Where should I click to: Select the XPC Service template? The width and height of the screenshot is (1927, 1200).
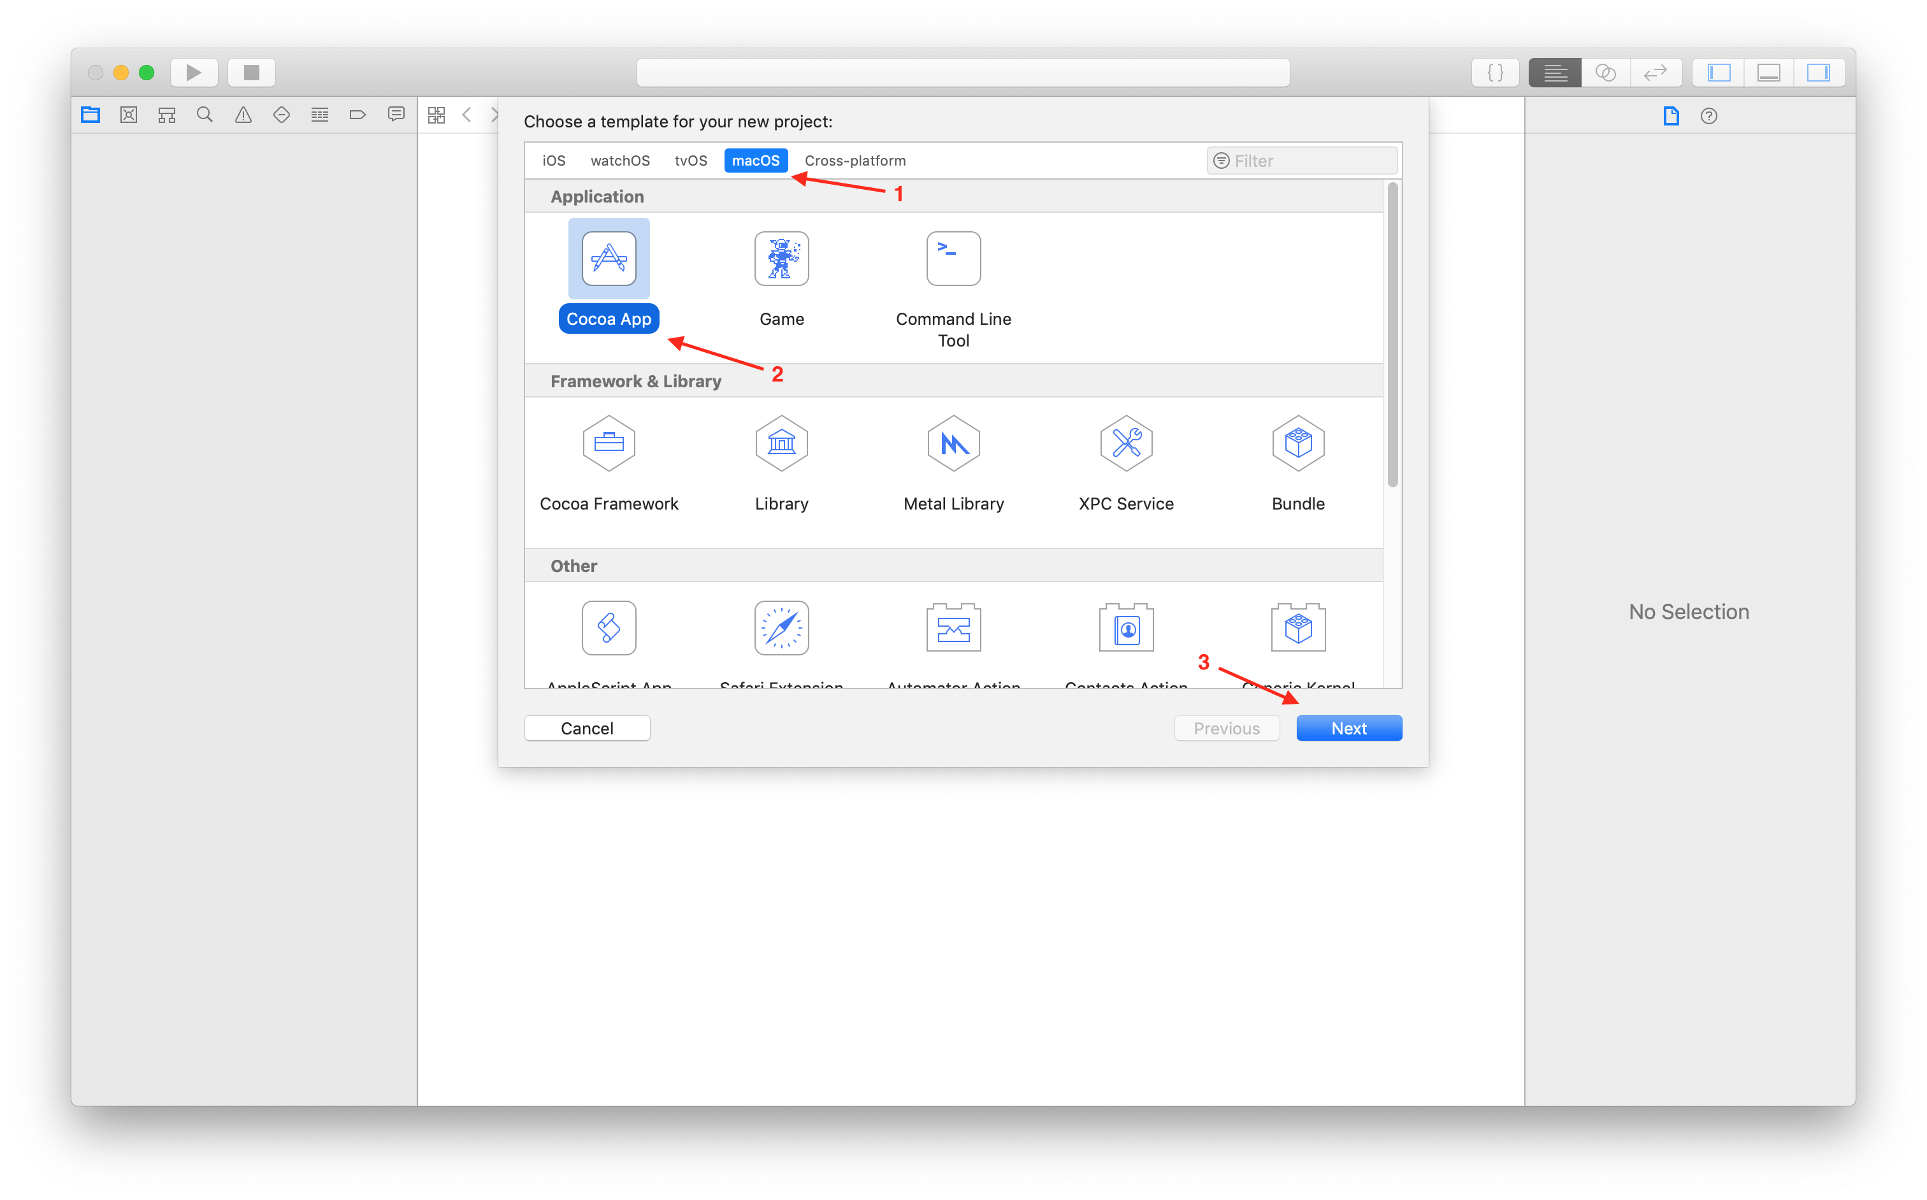coord(1125,444)
